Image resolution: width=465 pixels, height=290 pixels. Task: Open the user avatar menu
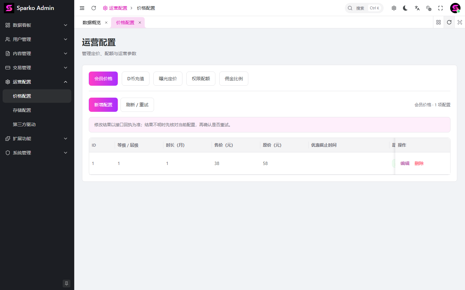point(455,8)
